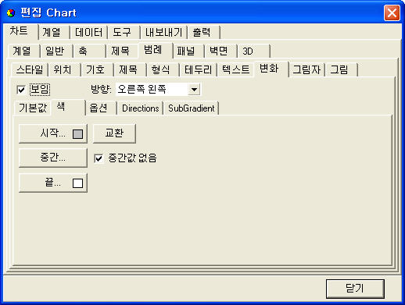Click the 변화 tab
Image resolution: width=405 pixels, height=305 pixels.
(x=271, y=69)
